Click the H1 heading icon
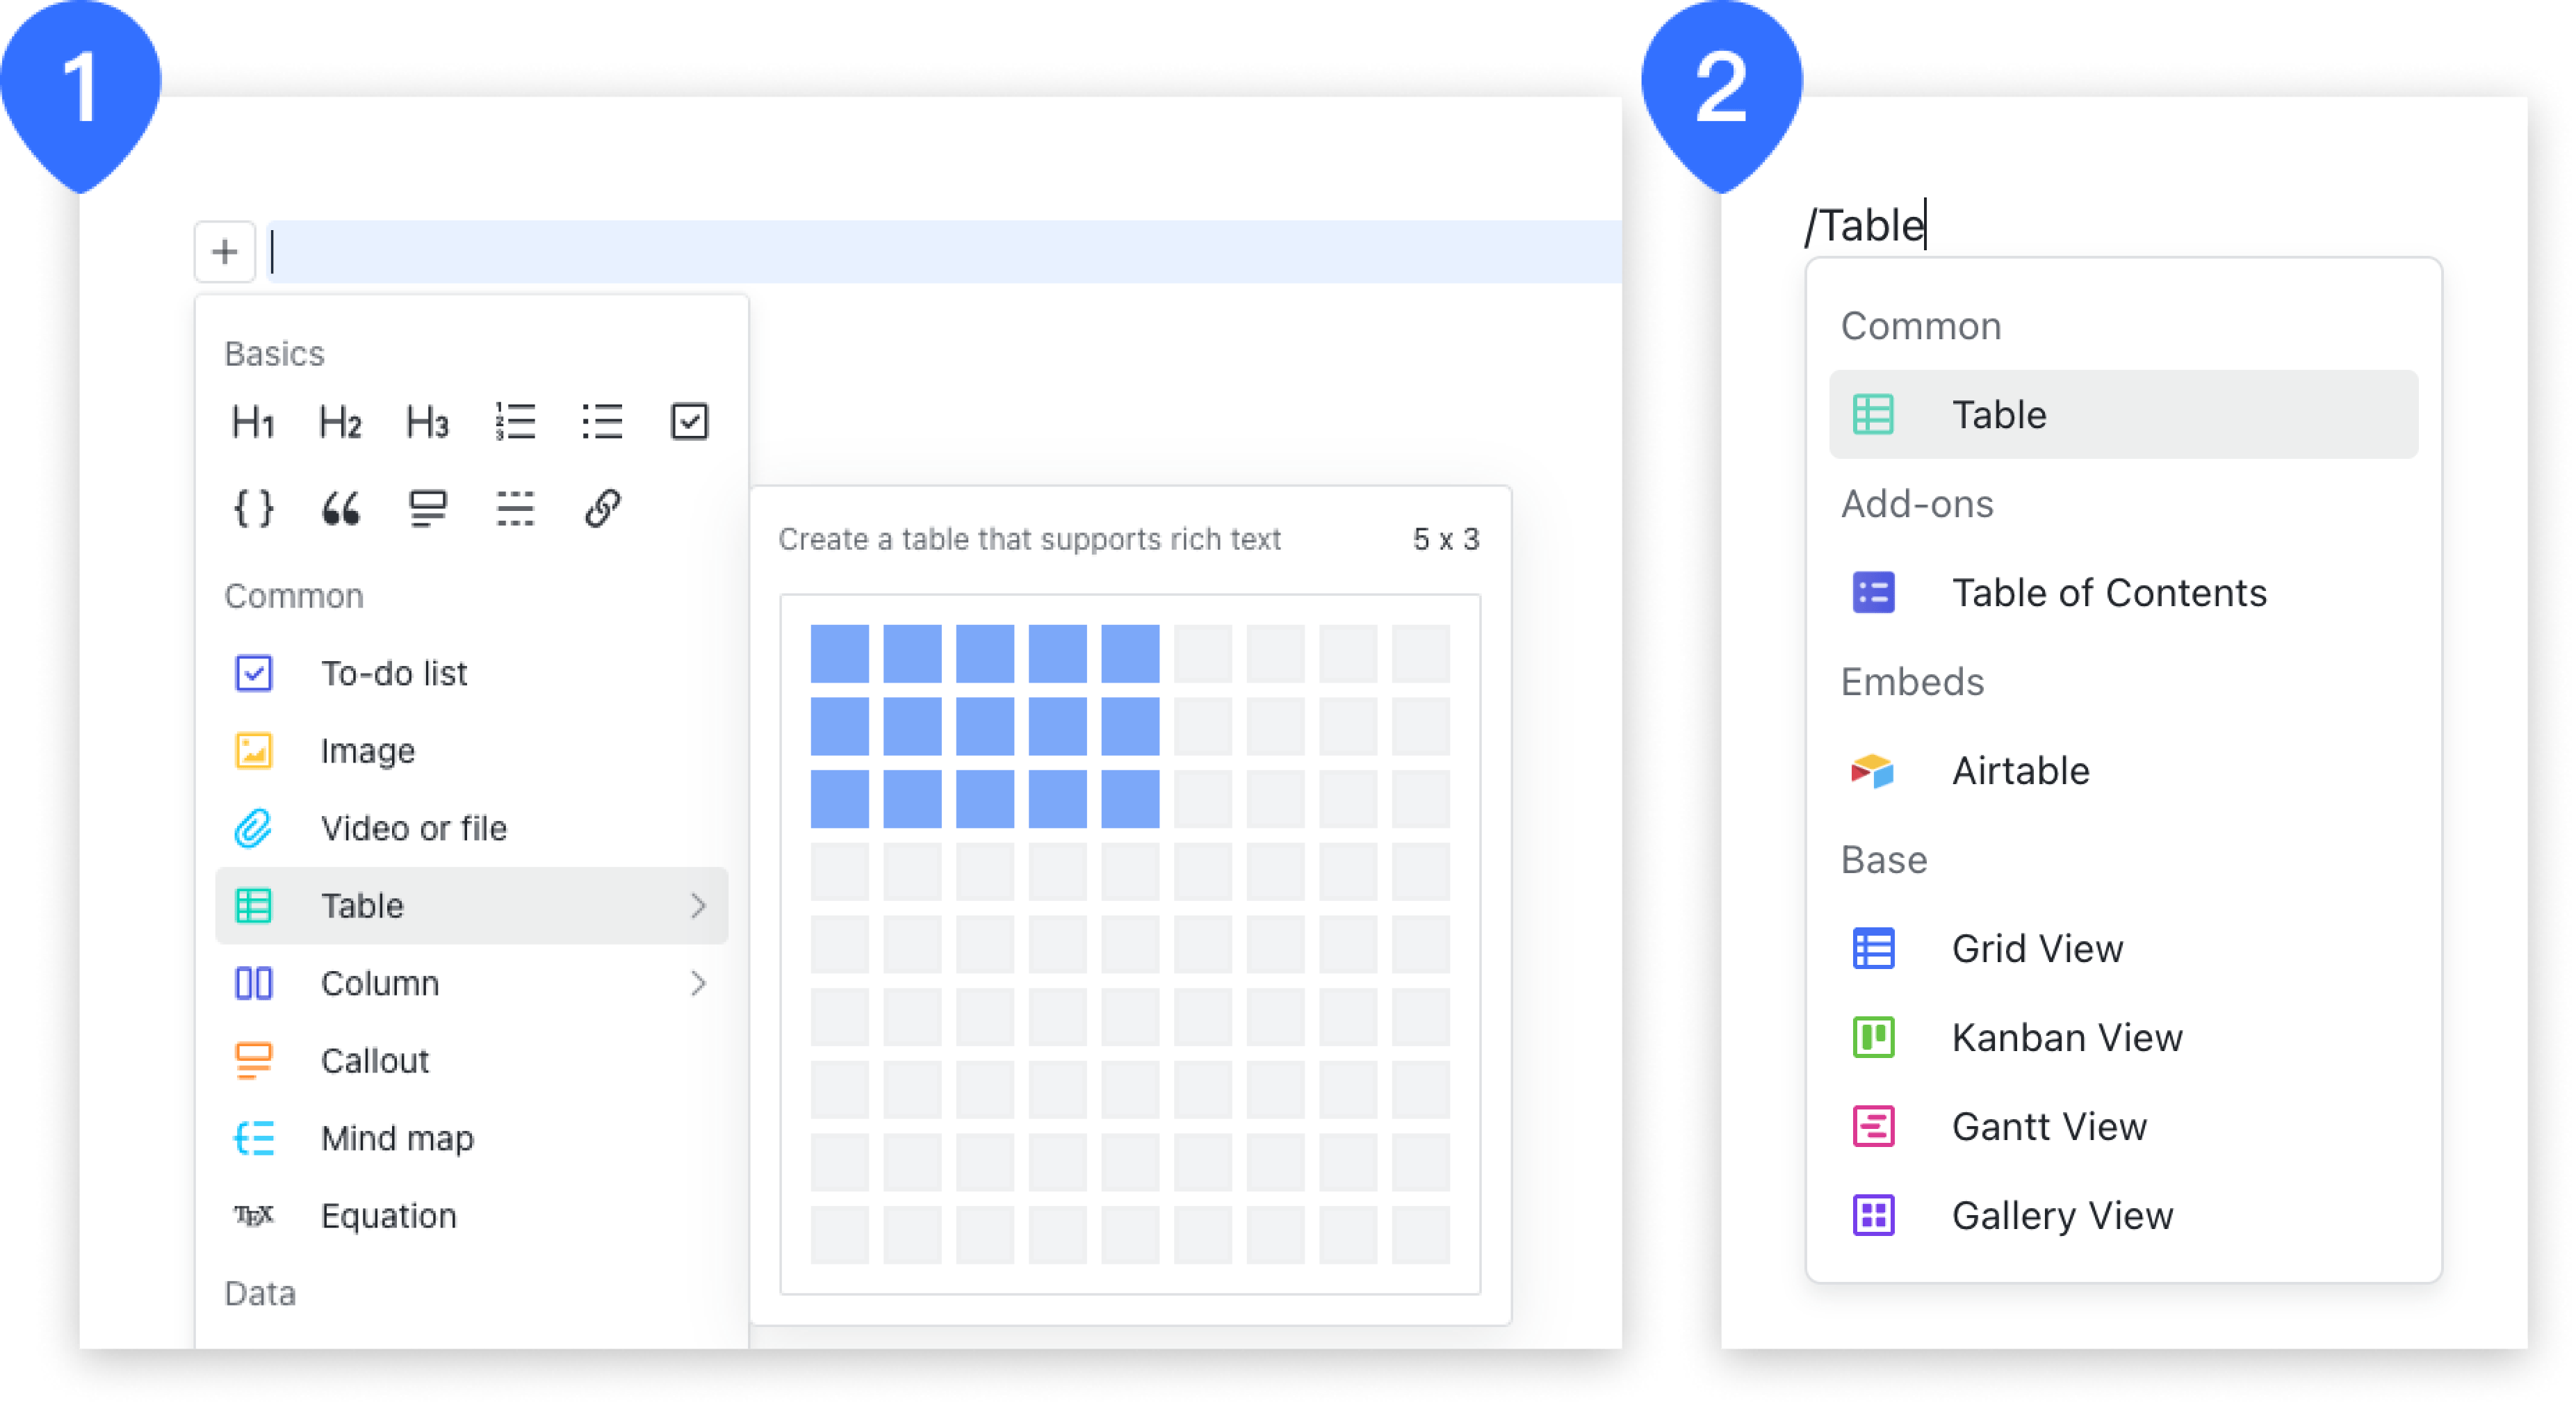Image resolution: width=2576 pixels, height=1407 pixels. point(256,423)
